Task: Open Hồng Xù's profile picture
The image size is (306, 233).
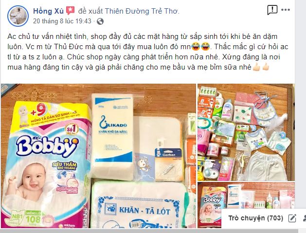Action: coord(18,16)
